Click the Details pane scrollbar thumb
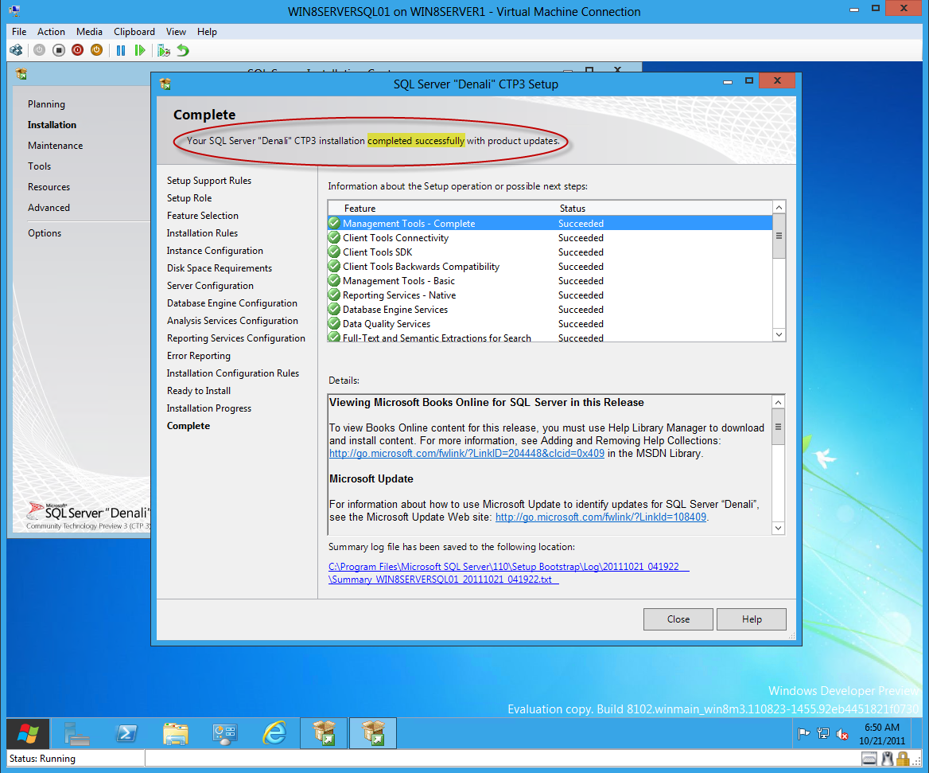This screenshot has width=929, height=773. point(779,427)
